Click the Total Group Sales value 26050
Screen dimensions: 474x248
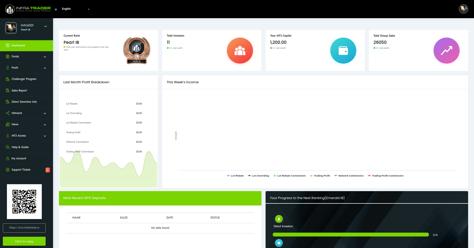tap(380, 42)
